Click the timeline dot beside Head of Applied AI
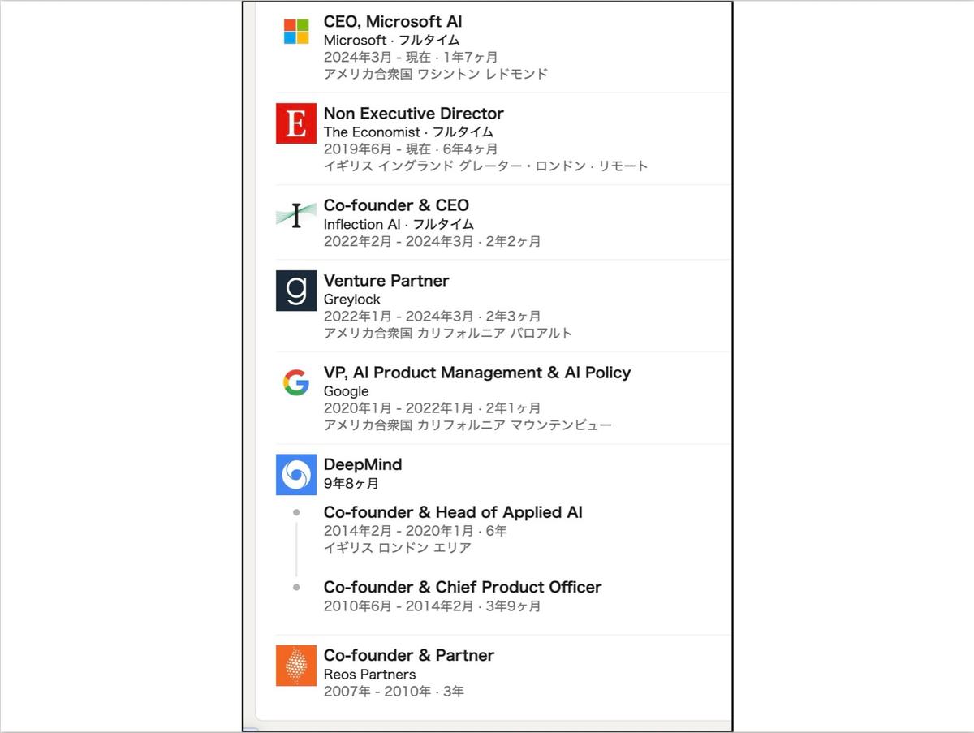The width and height of the screenshot is (974, 733). 296,512
